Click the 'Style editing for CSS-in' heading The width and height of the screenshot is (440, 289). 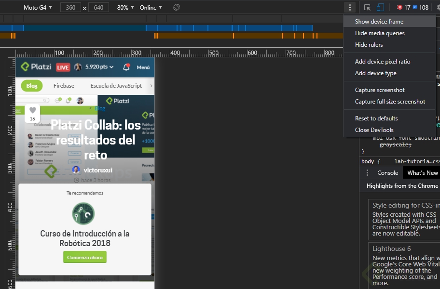pos(406,205)
